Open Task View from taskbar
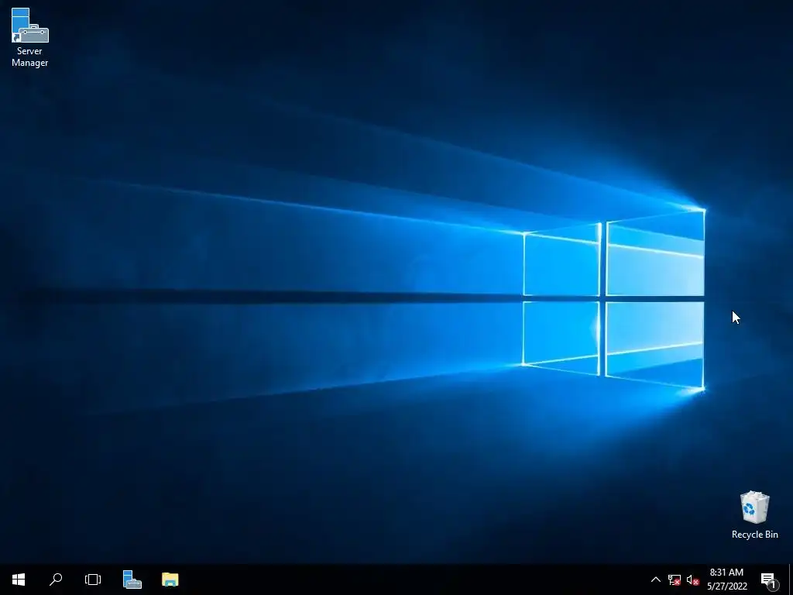 93,580
